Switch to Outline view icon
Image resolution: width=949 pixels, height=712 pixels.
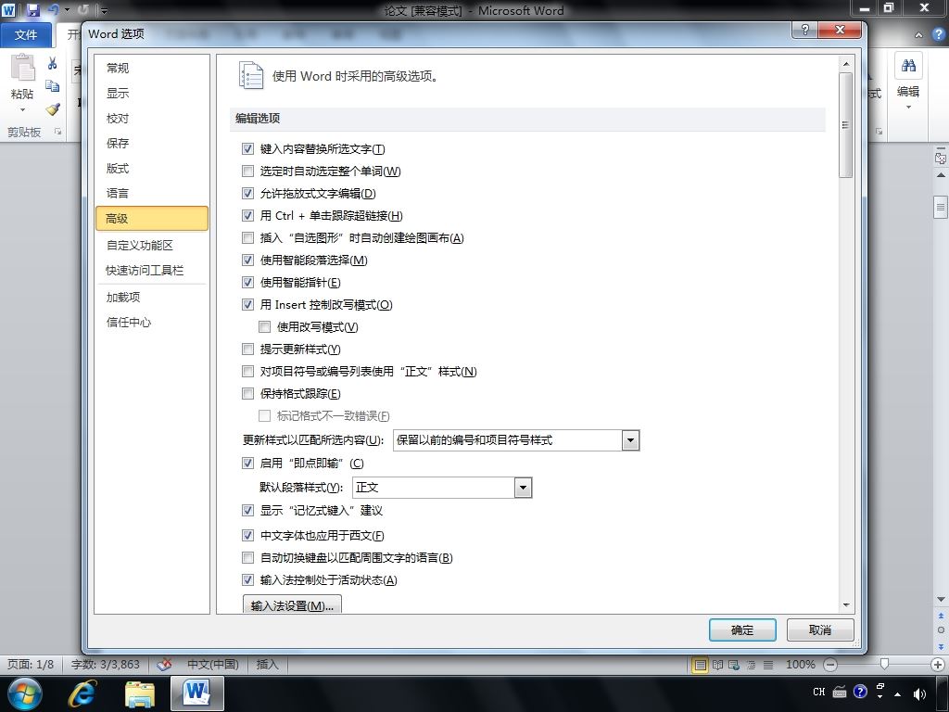pos(751,665)
